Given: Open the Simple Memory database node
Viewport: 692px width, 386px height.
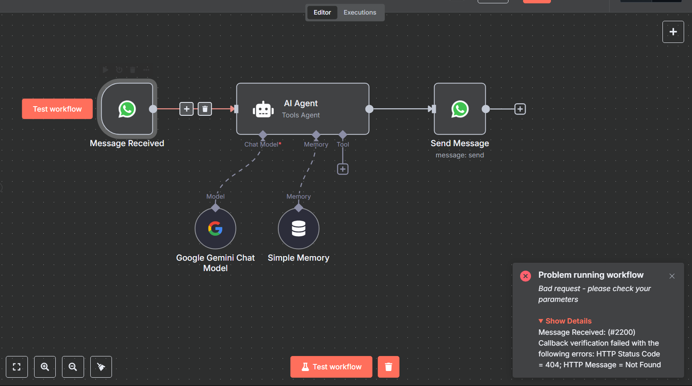Looking at the screenshot, I should [298, 228].
